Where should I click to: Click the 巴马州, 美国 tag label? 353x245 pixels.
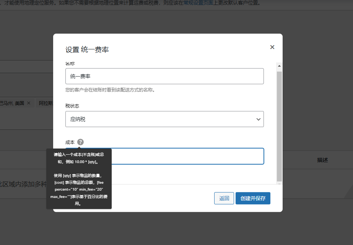click(x=11, y=103)
